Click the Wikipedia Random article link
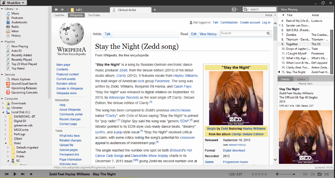 (66, 84)
